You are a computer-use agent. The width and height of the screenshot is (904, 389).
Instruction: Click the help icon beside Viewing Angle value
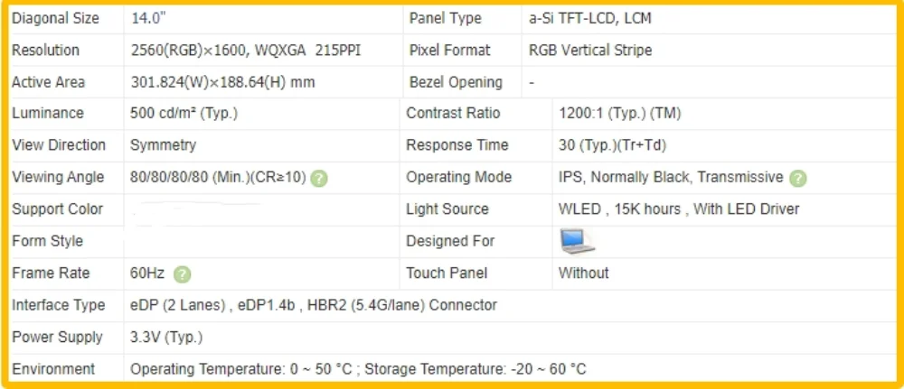[319, 178]
